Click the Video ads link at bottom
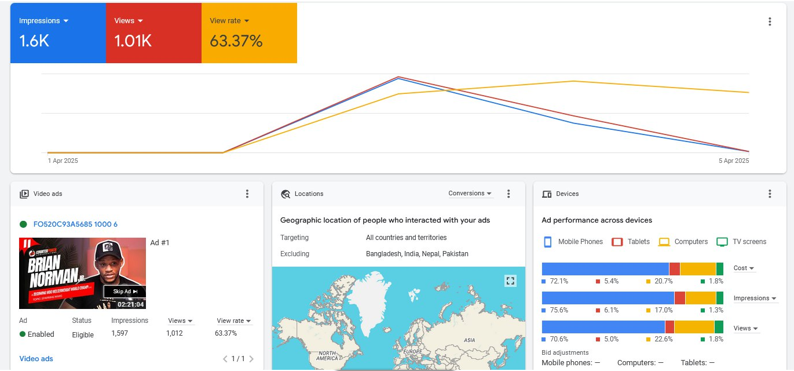This screenshot has height=371, width=794. coord(36,359)
